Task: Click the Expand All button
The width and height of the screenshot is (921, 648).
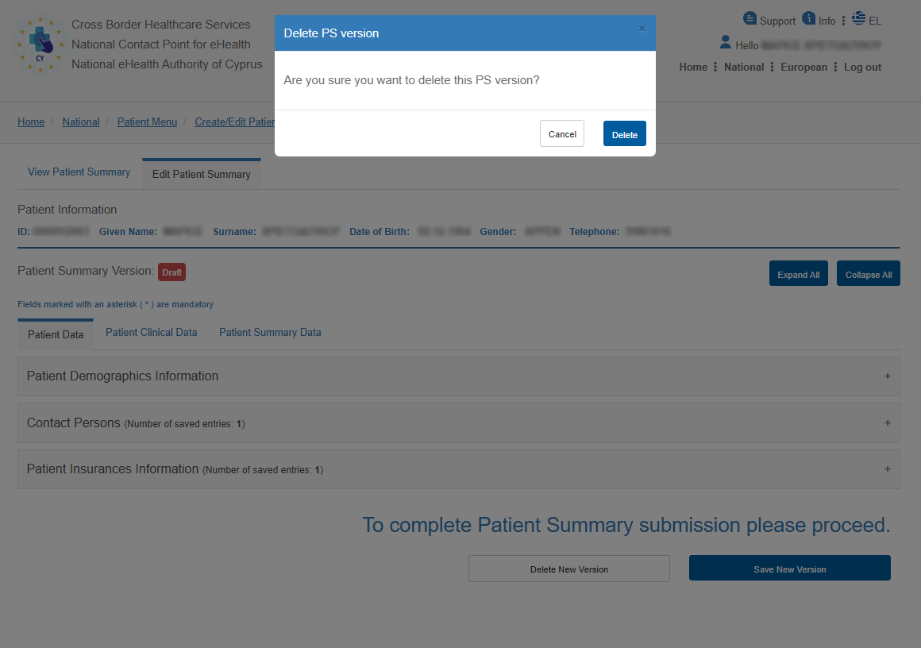Action: pyautogui.click(x=798, y=274)
